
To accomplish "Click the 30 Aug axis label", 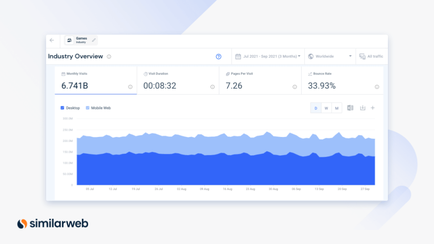I will (273, 189).
